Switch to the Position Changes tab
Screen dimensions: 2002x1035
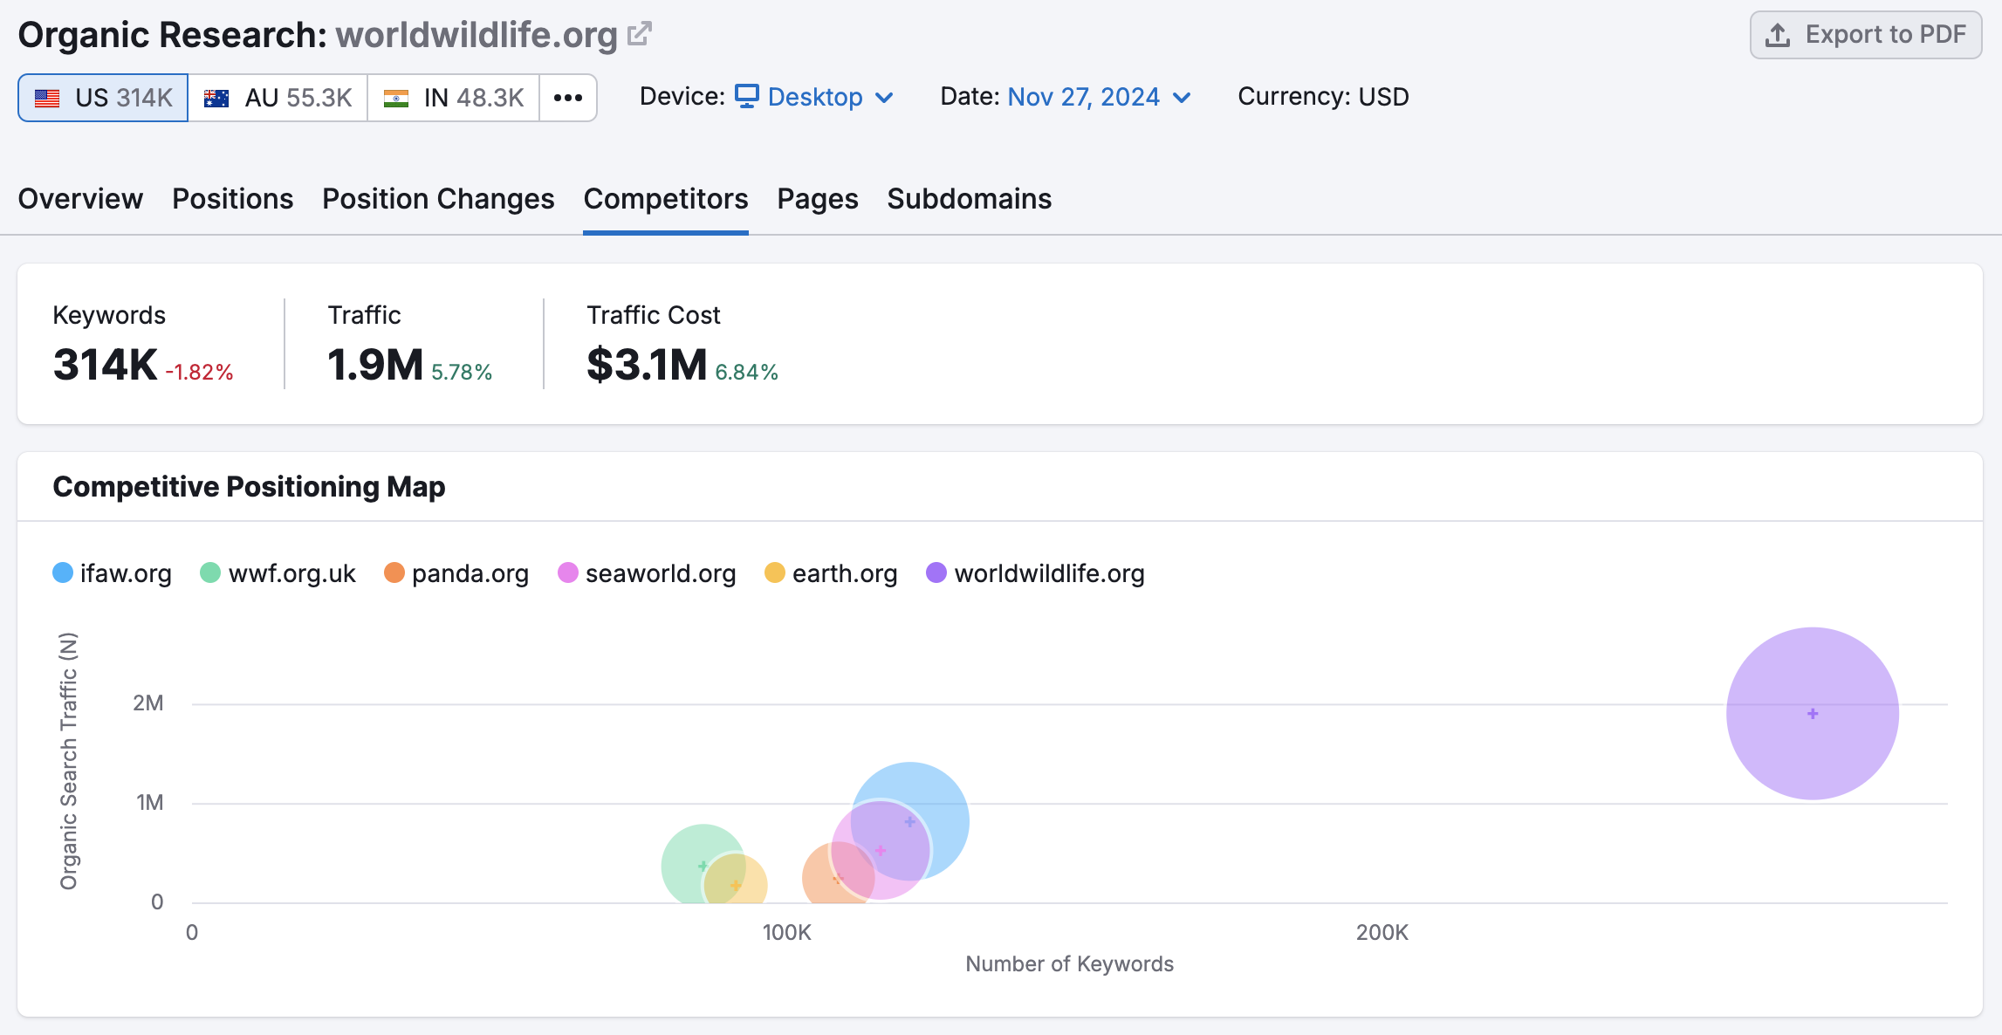click(438, 199)
